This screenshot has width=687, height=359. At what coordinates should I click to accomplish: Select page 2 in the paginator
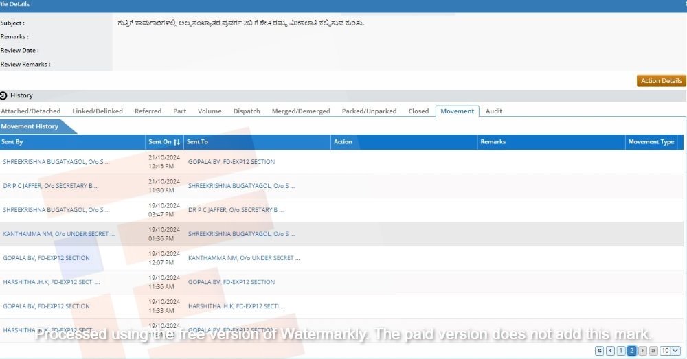coord(632,351)
